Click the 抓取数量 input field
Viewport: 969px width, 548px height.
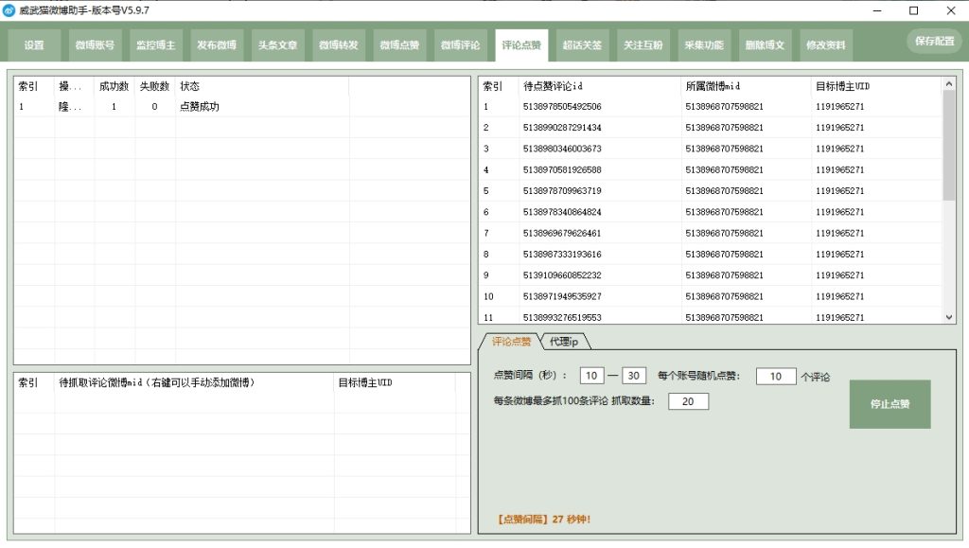[688, 401]
